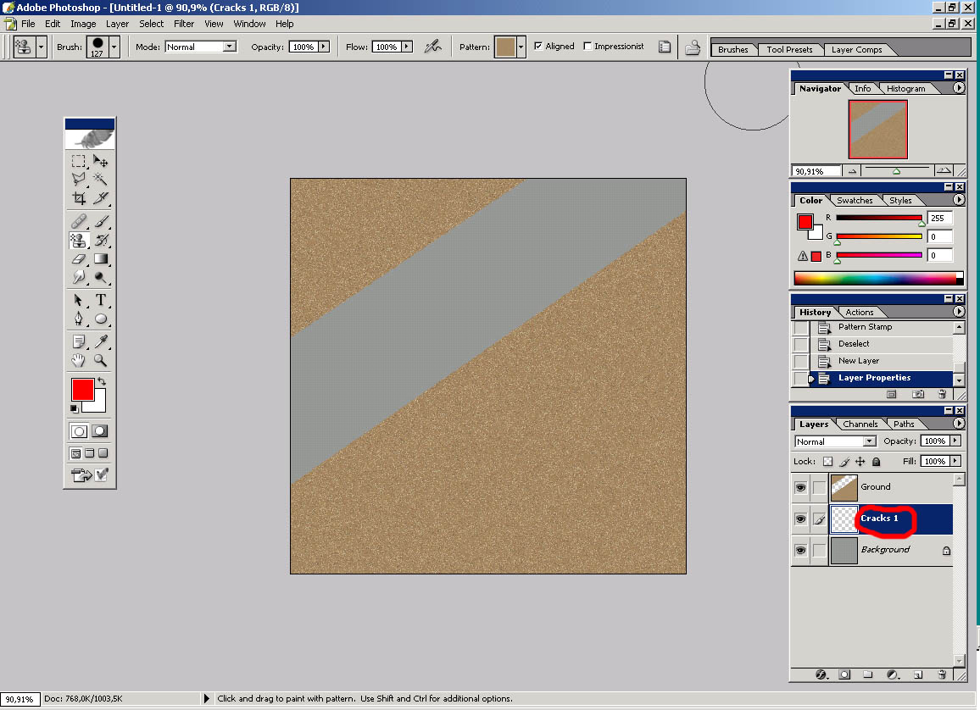This screenshot has height=710, width=980.
Task: Select the Background layer thumbnail
Action: pyautogui.click(x=844, y=550)
